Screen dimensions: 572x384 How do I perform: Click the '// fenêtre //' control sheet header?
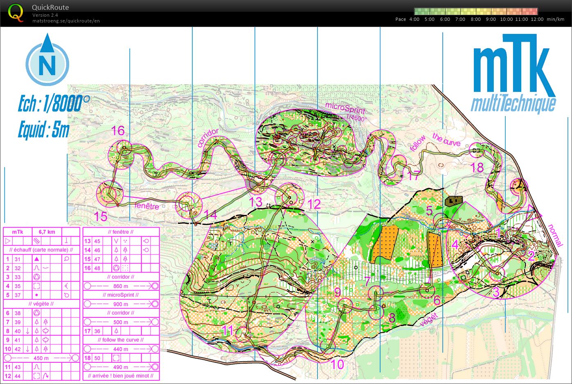coord(121,232)
